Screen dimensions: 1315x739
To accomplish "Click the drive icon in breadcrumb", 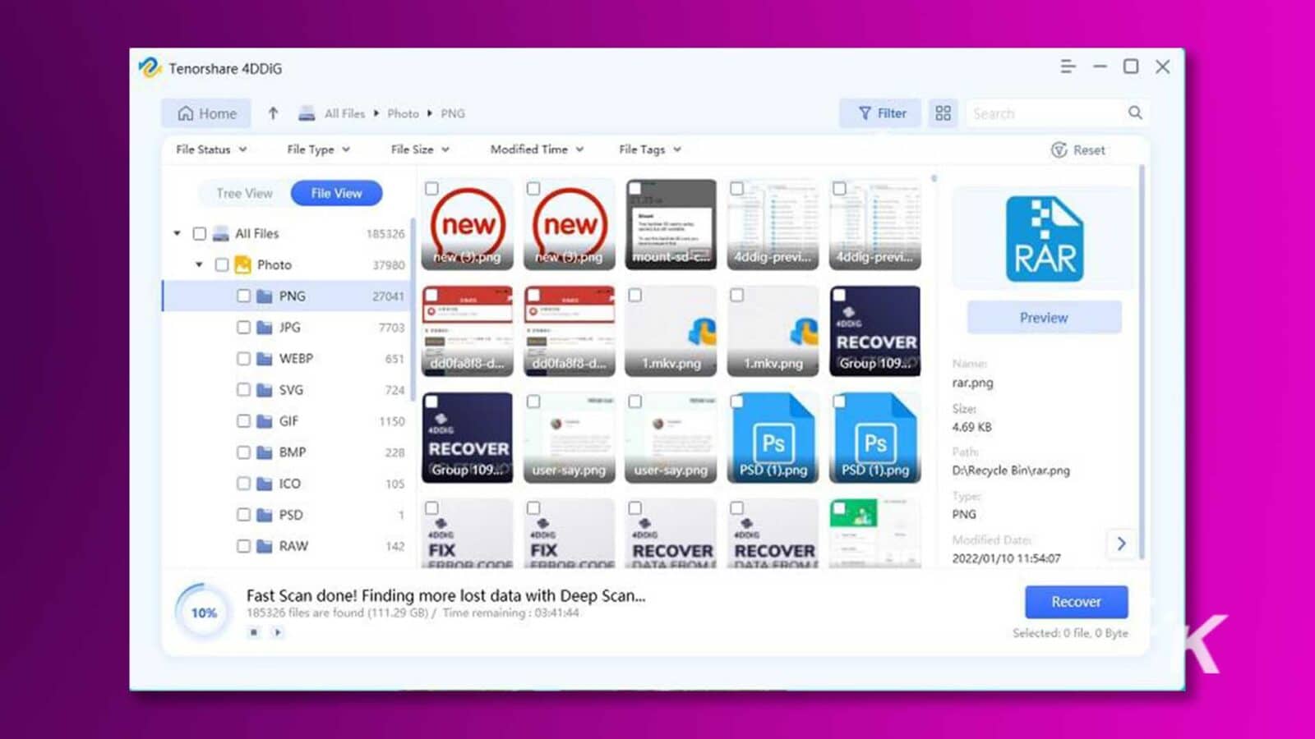I will coord(307,113).
